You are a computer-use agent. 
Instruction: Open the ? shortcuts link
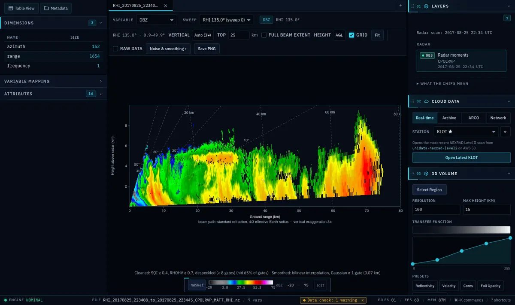pos(501,300)
